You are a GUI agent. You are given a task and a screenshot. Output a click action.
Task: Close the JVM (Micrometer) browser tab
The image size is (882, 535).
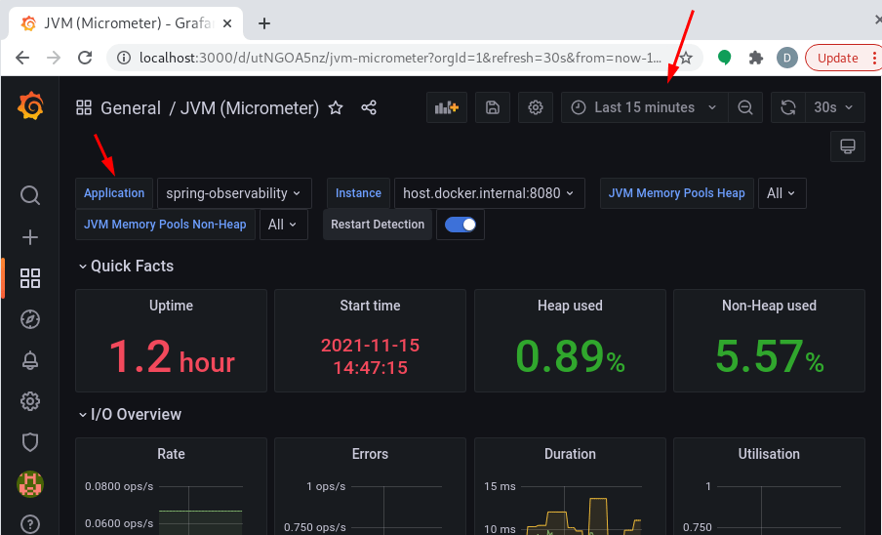click(x=227, y=23)
